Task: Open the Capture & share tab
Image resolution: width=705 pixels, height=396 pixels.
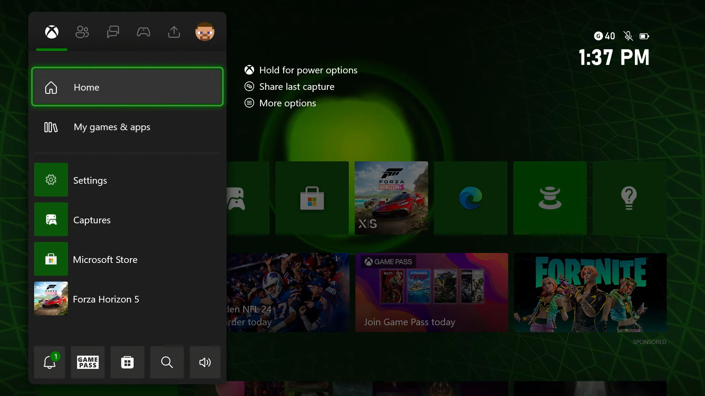Action: 174,32
